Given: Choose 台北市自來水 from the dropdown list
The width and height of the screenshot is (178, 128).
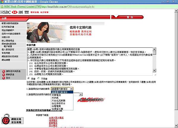Looking at the screenshot, I should coord(62,103).
